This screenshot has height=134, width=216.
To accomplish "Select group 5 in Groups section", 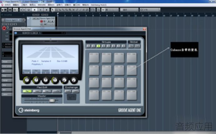I will (x=108, y=46).
